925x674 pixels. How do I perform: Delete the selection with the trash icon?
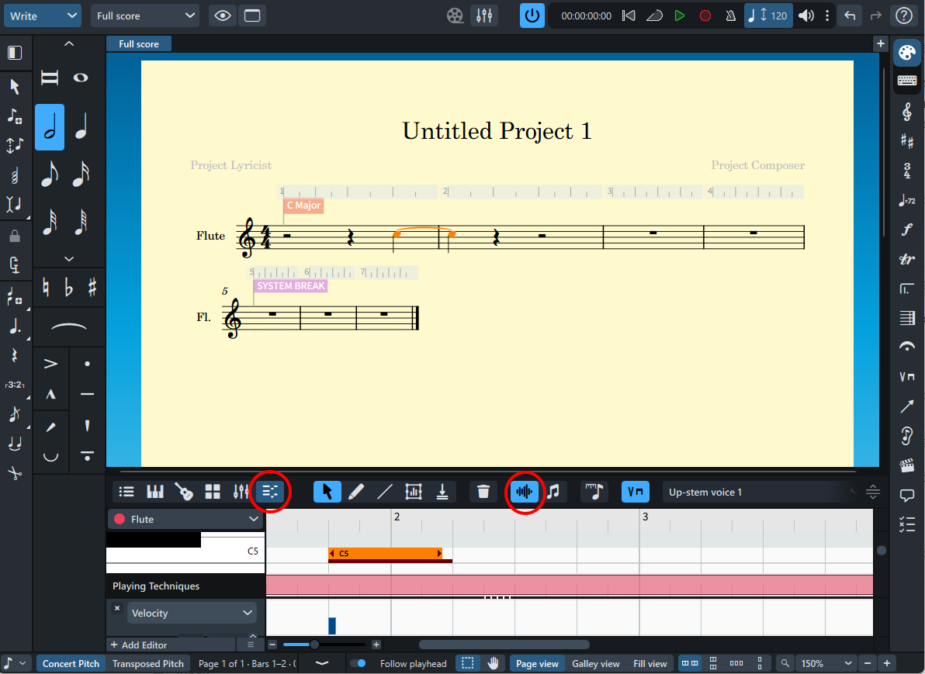click(x=483, y=491)
